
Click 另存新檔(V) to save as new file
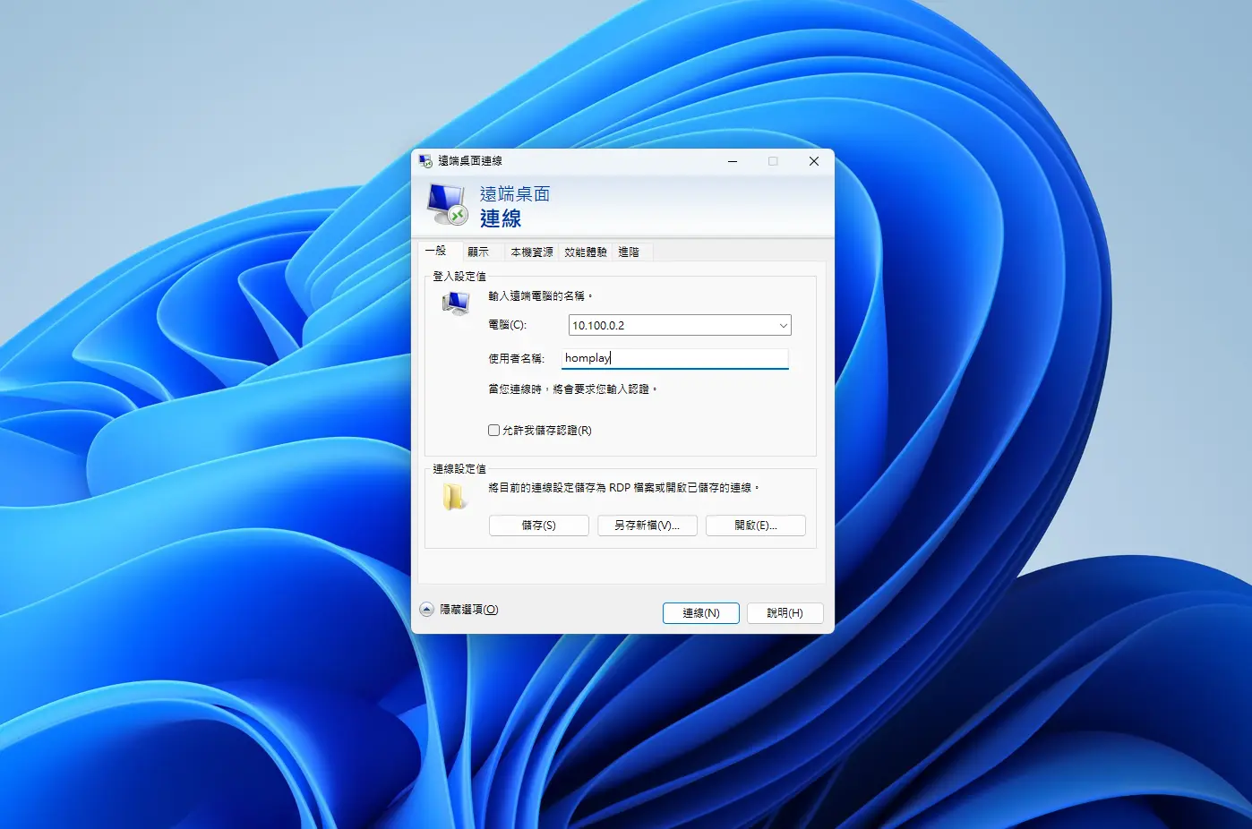[647, 526]
